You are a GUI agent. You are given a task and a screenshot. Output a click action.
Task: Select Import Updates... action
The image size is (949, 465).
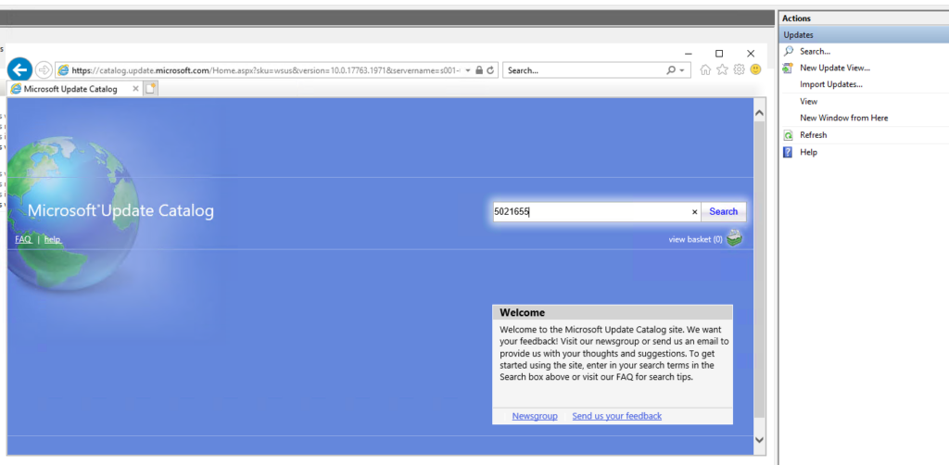(x=831, y=84)
